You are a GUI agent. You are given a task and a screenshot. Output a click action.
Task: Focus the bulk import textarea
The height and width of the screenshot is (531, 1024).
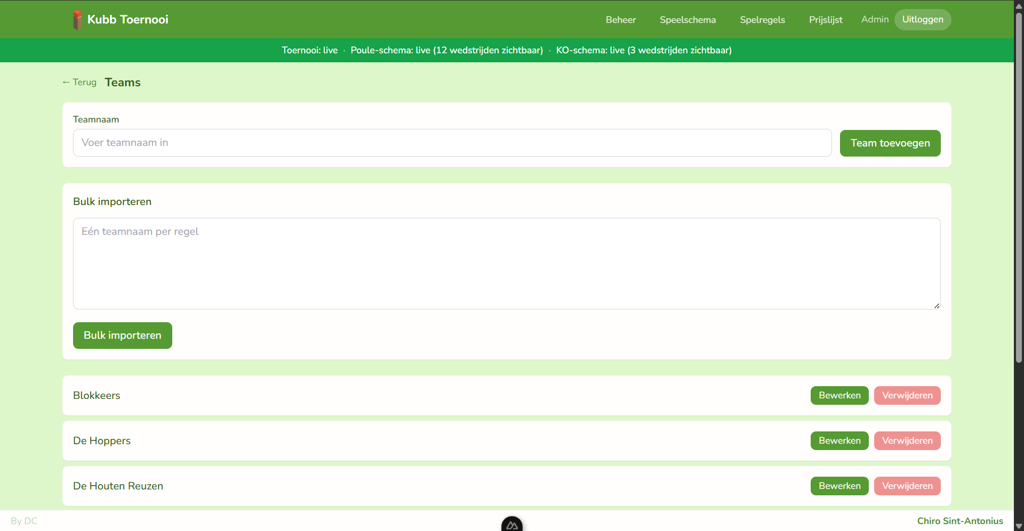click(x=507, y=264)
